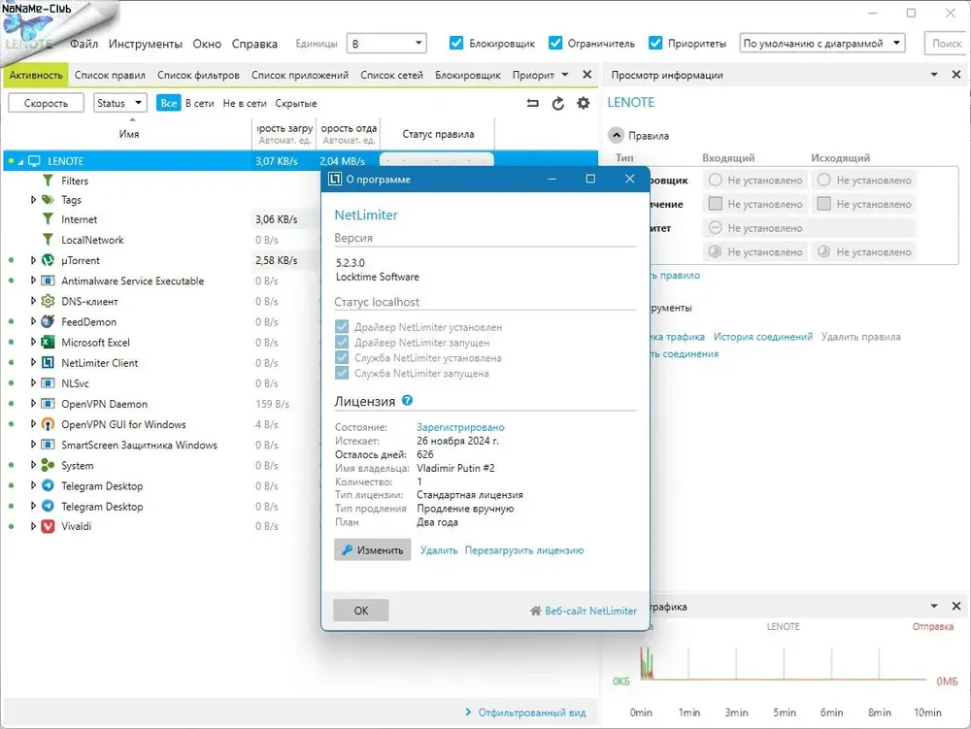Click the first Telegram Desktop icon
This screenshot has height=729, width=971.
48,485
